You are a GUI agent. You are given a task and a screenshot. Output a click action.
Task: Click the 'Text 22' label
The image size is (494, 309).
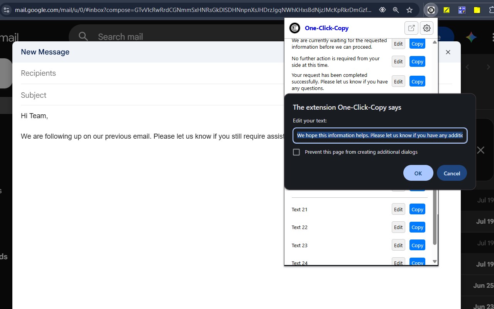click(299, 228)
